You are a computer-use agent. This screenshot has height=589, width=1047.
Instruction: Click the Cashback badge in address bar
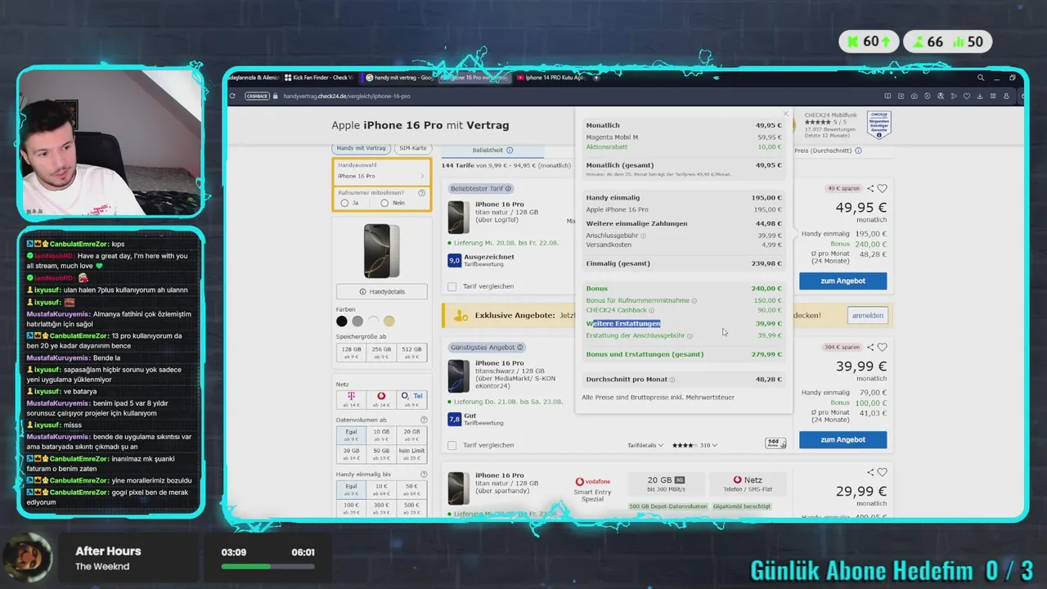[257, 96]
